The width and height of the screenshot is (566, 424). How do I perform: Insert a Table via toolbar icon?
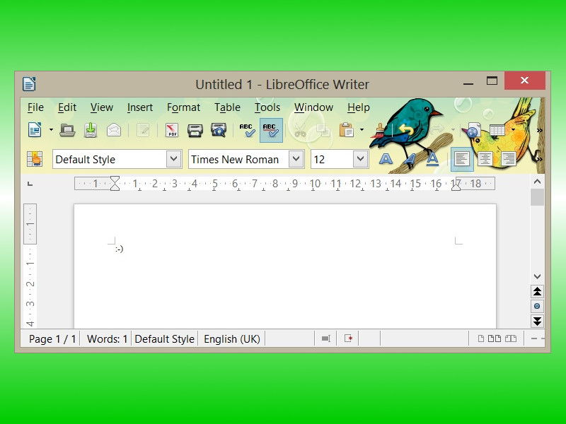497,130
